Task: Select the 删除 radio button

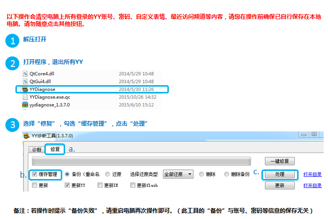Action: pyautogui.click(x=201, y=174)
